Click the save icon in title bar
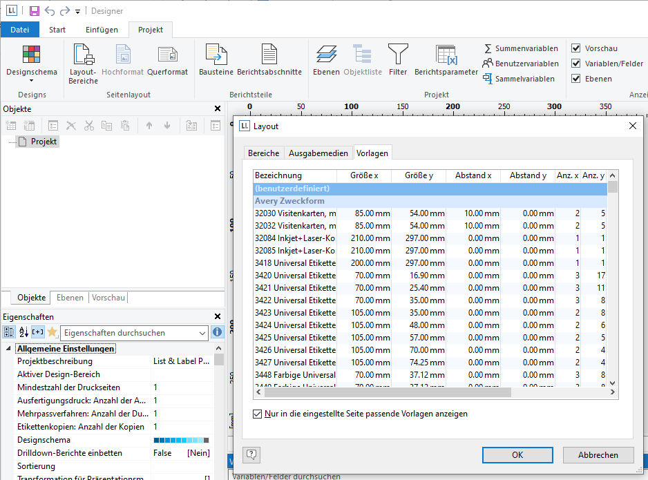 35,11
